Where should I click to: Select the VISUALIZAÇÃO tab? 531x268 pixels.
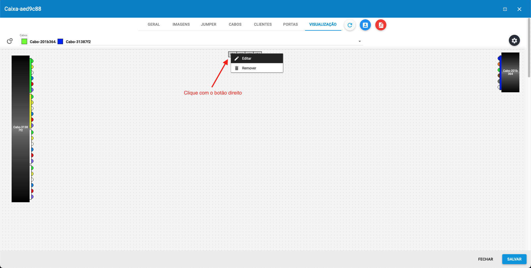(x=323, y=24)
